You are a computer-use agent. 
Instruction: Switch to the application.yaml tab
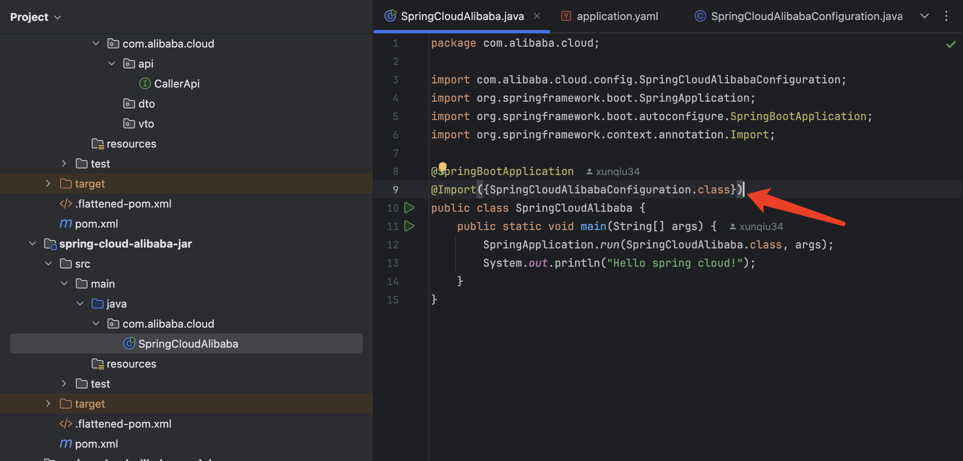(617, 16)
